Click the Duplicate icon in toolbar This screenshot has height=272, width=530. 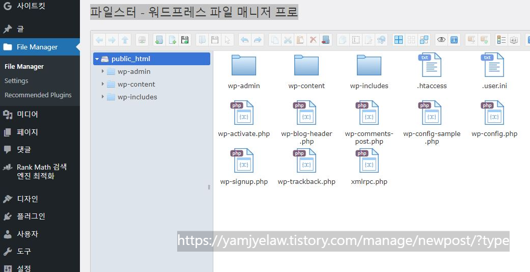343,40
